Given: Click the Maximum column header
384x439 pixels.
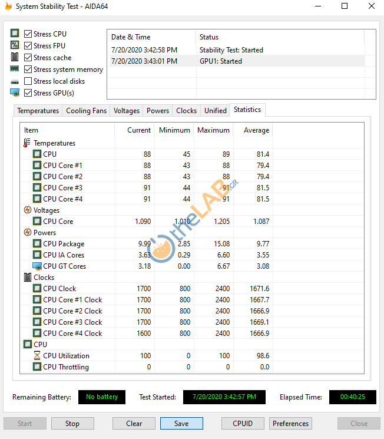Looking at the screenshot, I should click(214, 130).
